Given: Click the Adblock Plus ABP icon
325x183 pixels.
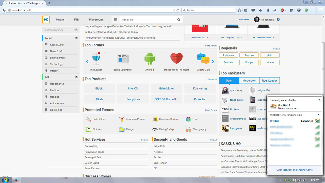Looking at the screenshot, I should point(282,10).
